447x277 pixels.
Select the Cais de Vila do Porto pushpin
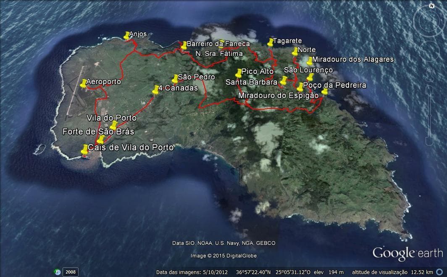(x=84, y=150)
